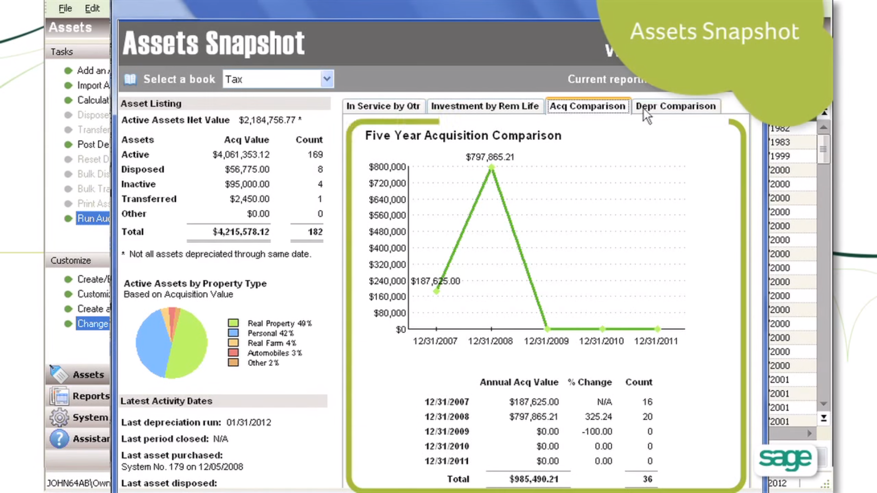Click the highlighted Change customize link

click(x=93, y=324)
